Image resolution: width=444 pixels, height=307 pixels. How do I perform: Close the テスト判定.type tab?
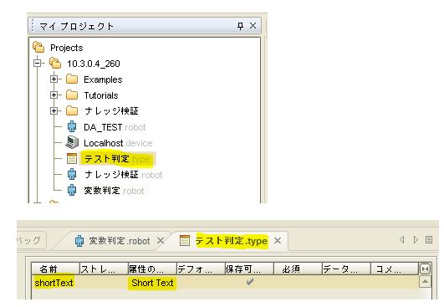pos(278,241)
